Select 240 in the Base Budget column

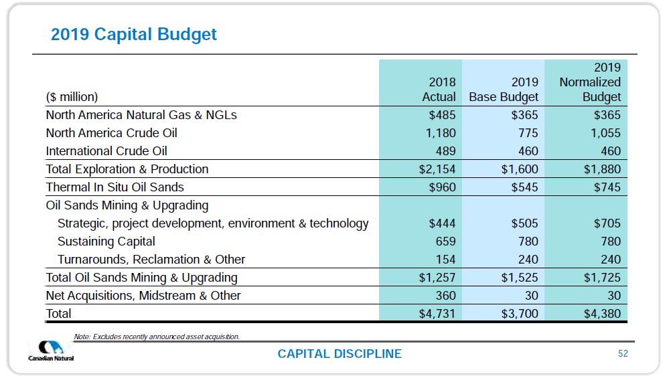click(528, 260)
